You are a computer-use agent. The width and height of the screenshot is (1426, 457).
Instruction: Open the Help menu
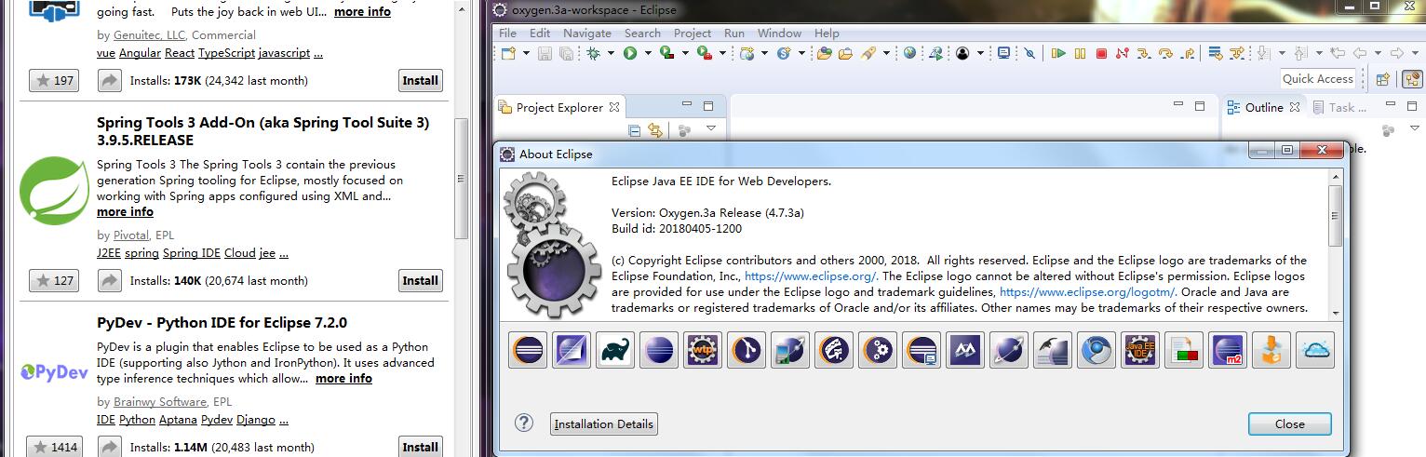click(x=827, y=33)
